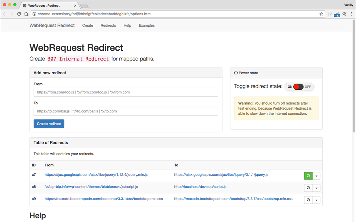
Task: Open c7 From link jquery/1.12.4
Action: point(96,175)
